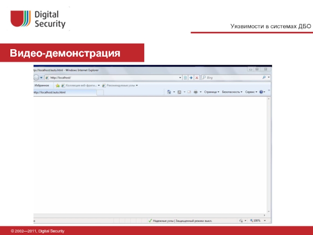Open the search provider dropdown arrow
313x235 pixels.
pos(269,77)
